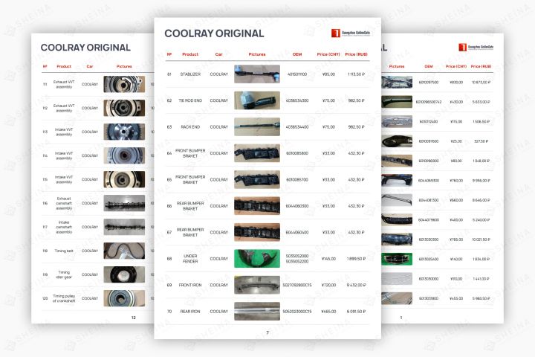The width and height of the screenshot is (535, 357).
Task: Open picture for row 67 rear bumper braket
Action: (x=257, y=232)
